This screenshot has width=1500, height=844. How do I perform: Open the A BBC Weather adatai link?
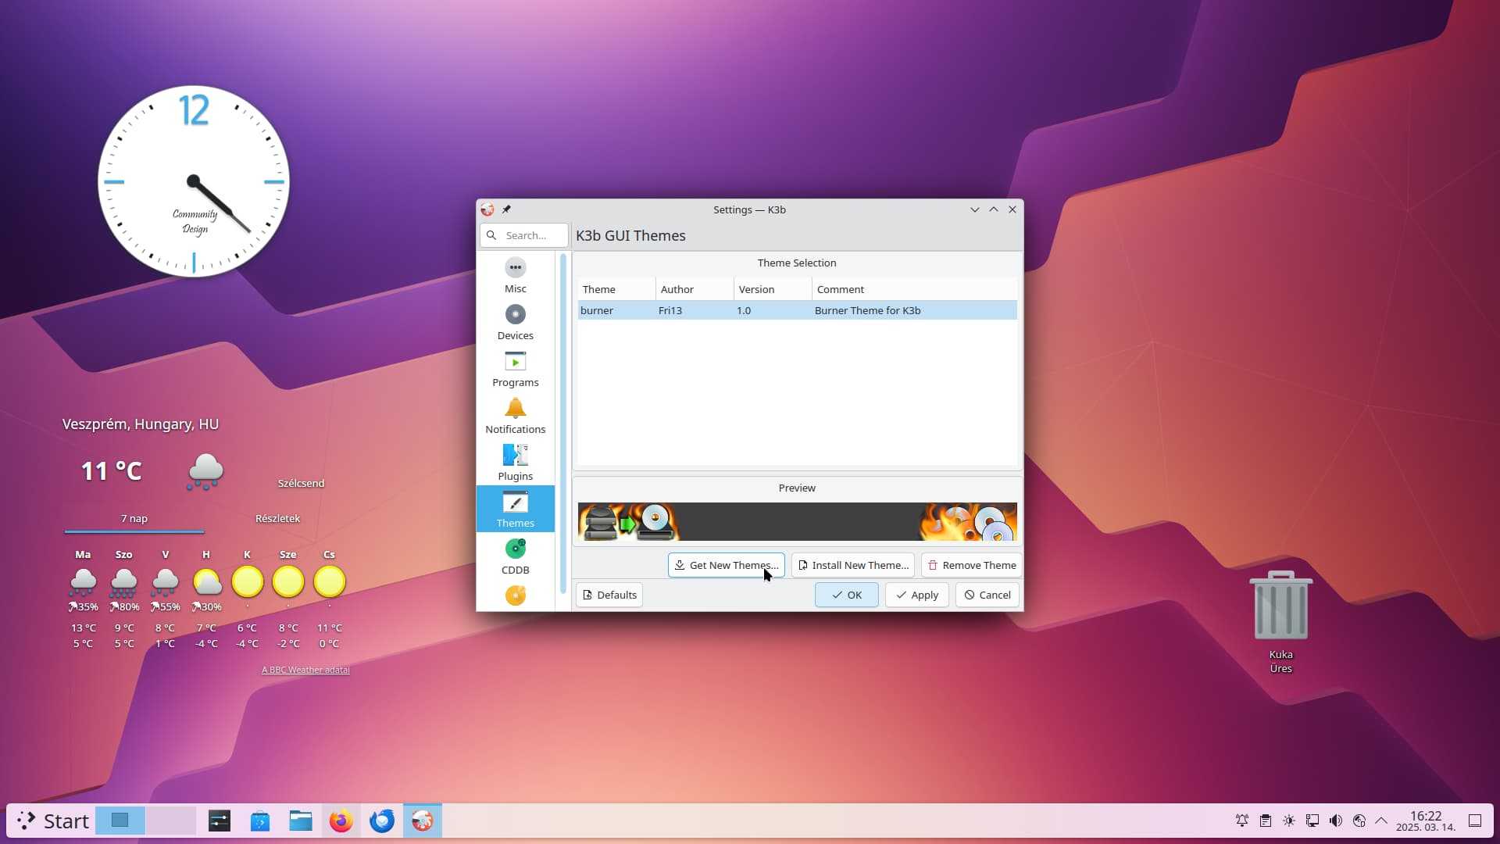(305, 670)
